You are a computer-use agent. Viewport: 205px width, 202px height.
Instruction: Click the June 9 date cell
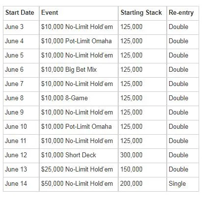pyautogui.click(x=21, y=113)
